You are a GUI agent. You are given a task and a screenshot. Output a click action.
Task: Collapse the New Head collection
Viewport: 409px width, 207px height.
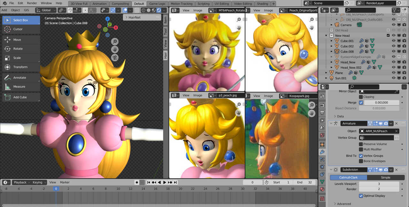coord(326,36)
